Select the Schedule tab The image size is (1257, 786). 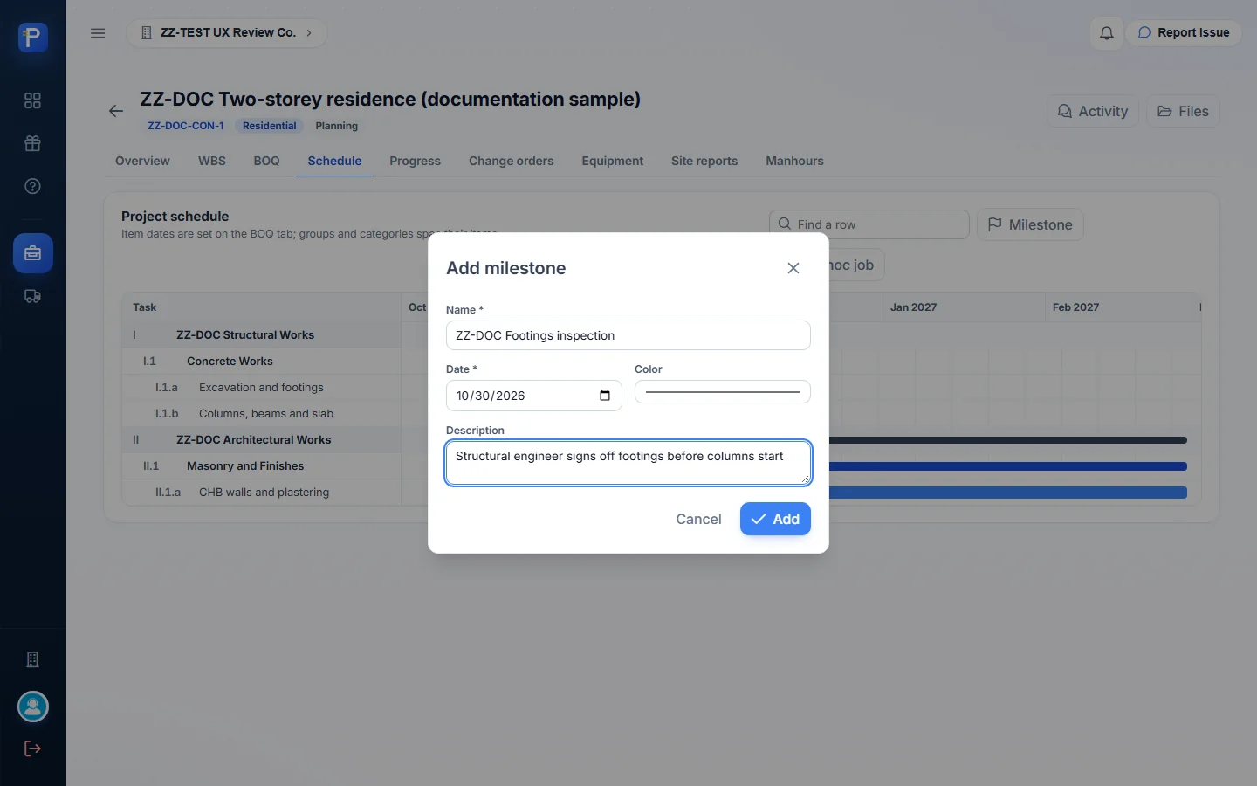point(334,161)
